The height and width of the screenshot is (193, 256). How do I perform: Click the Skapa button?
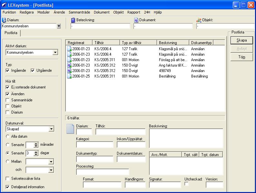click(x=241, y=40)
